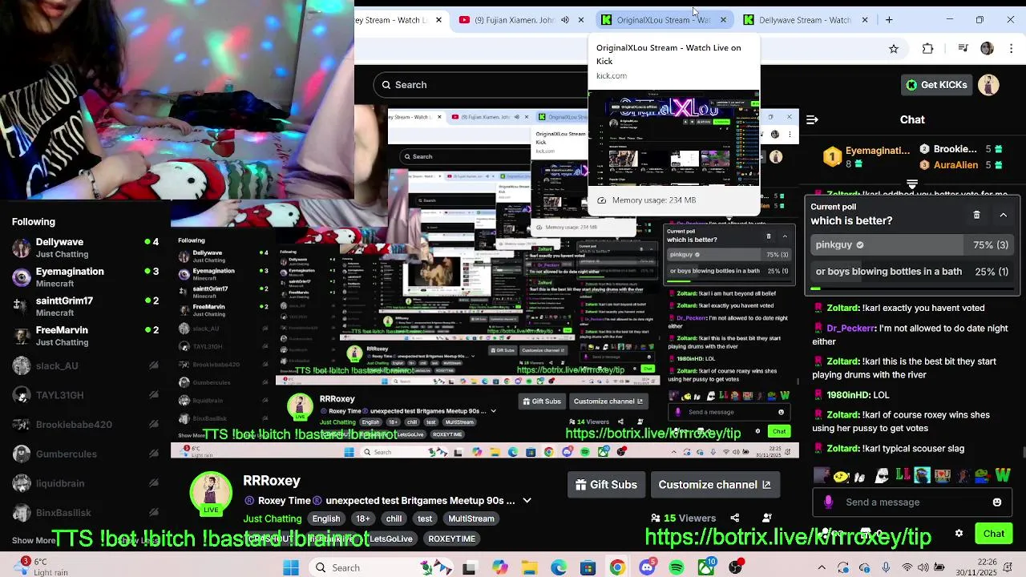Open a new browser tab
Screen dimensions: 1026x577
pos(889,19)
